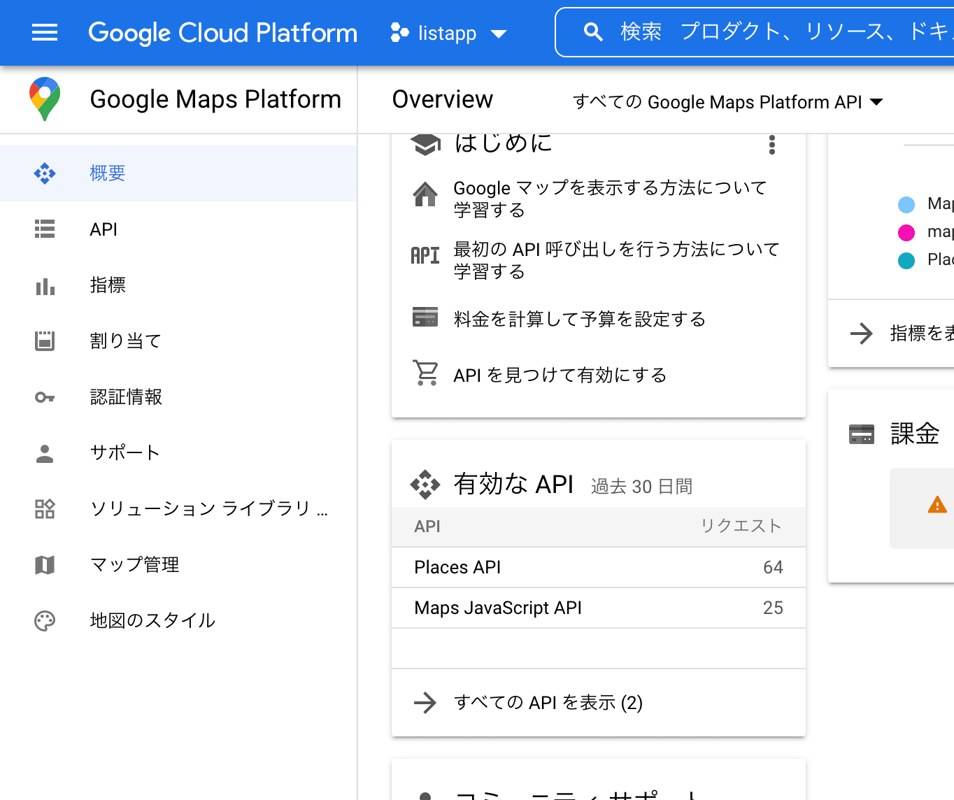Screen dimensions: 954x800
Task: Click the 課金 card heading
Action: pyautogui.click(x=915, y=434)
